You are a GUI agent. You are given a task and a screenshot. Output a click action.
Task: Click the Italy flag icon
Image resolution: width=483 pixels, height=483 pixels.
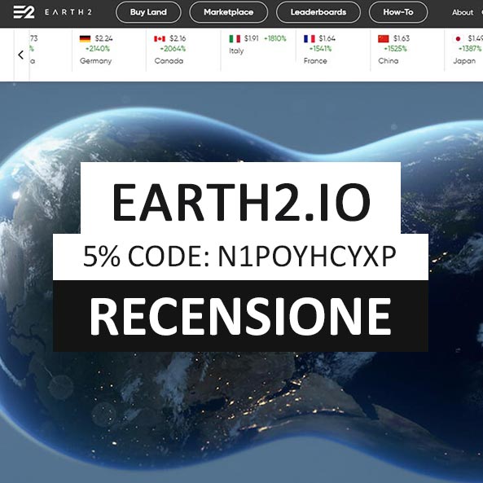pos(235,39)
